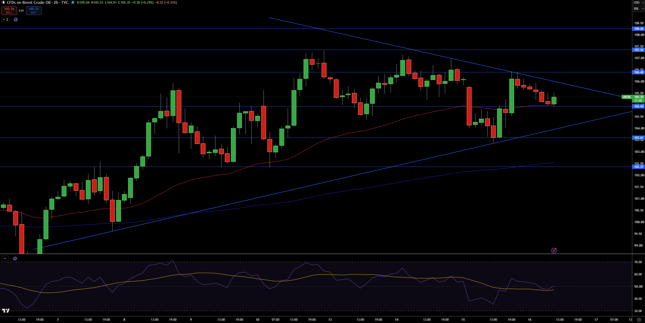Image resolution: width=645 pixels, height=323 pixels.
Task: Collapse the indicators legend showing 2
Action: [x=5, y=20]
